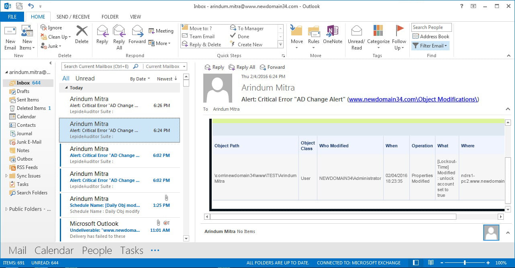Switch to Calendar in bottom navigation
The height and width of the screenshot is (268, 515).
click(x=54, y=251)
